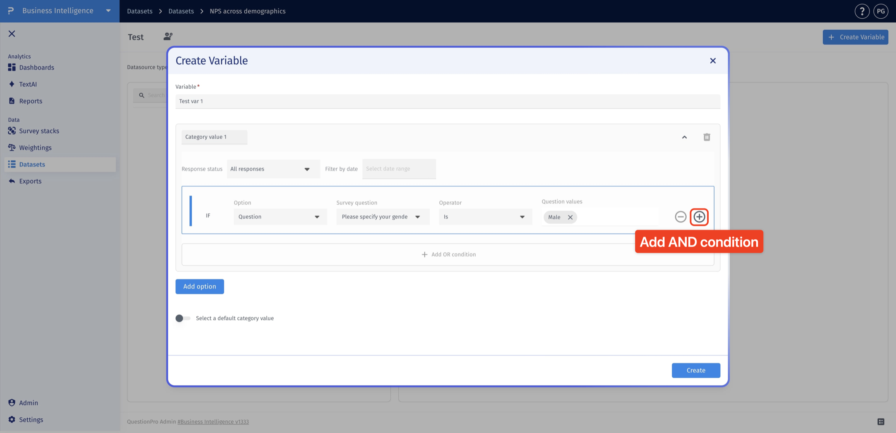
Task: Open the help question mark icon
Action: 862,11
